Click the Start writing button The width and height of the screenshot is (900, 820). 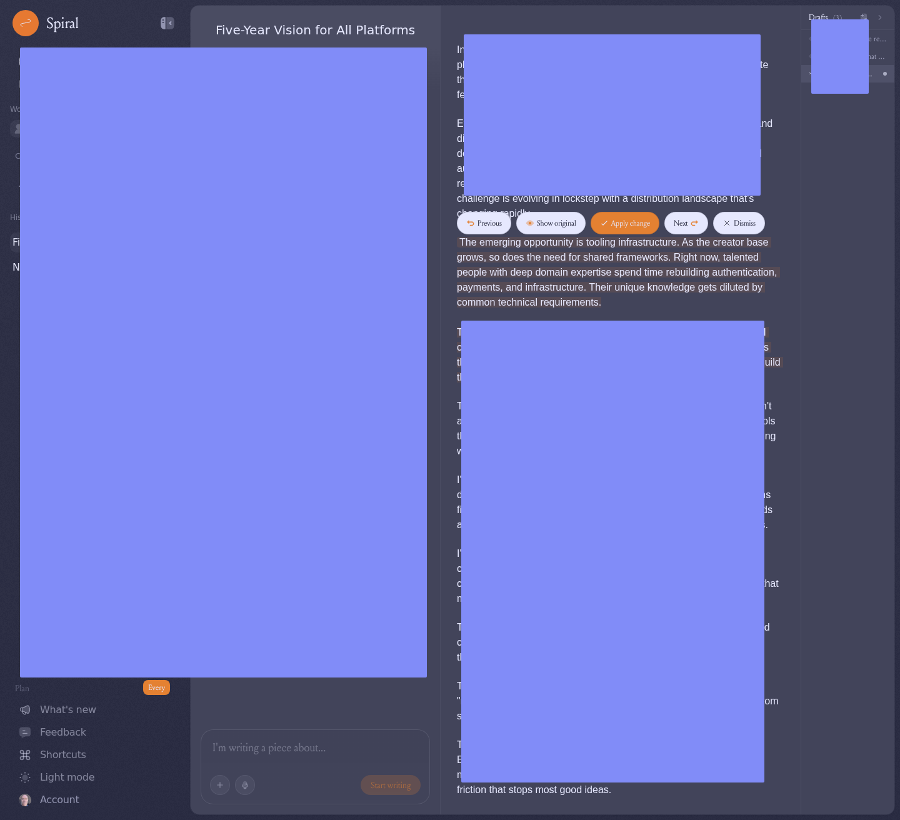point(391,785)
